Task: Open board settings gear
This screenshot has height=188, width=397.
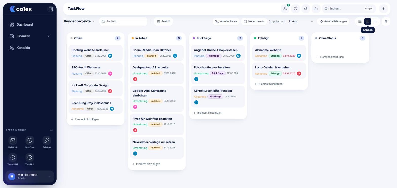Action: click(386, 21)
